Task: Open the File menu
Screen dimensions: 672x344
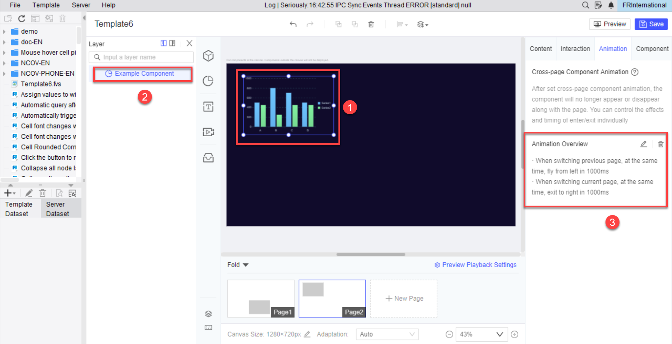Action: pos(15,5)
